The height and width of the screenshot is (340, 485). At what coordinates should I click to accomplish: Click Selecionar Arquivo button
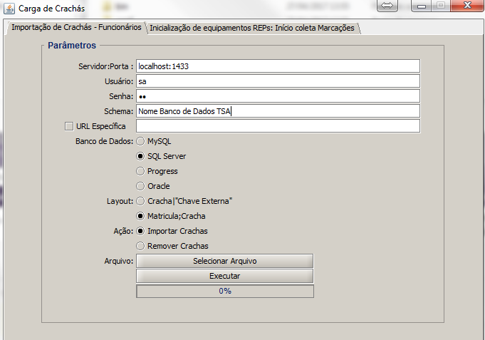click(x=225, y=261)
